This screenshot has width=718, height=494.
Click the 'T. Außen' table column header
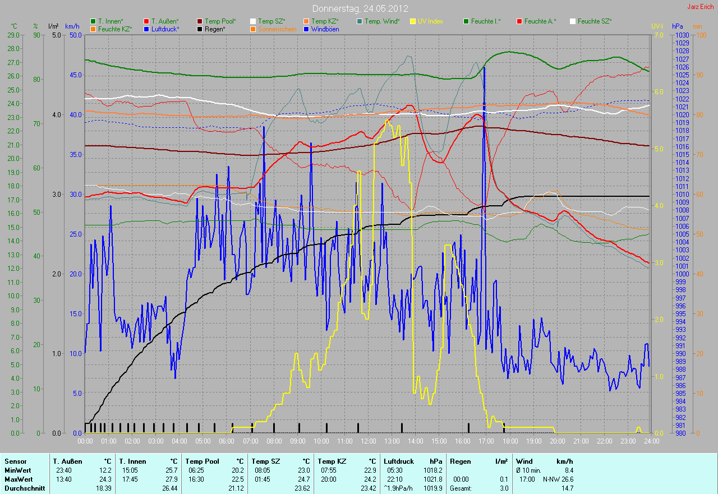click(x=68, y=461)
